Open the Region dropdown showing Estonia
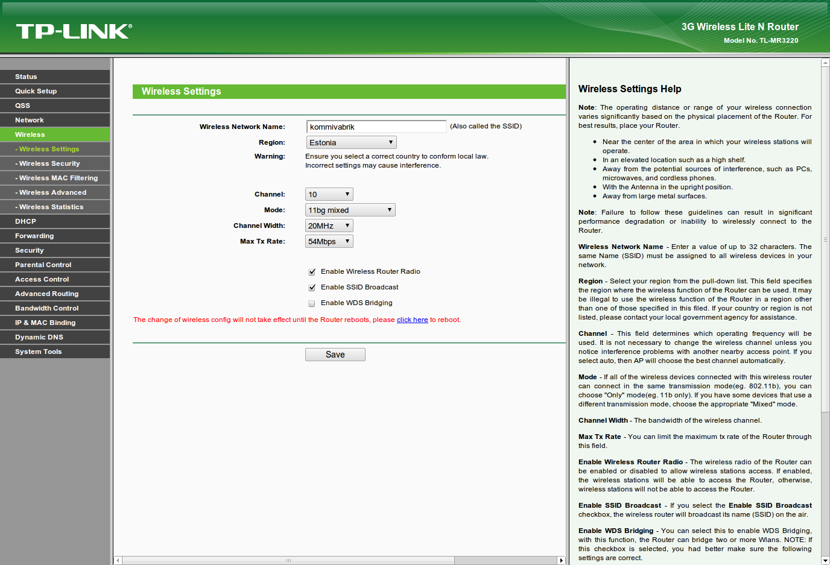The height and width of the screenshot is (565, 830). pos(350,142)
